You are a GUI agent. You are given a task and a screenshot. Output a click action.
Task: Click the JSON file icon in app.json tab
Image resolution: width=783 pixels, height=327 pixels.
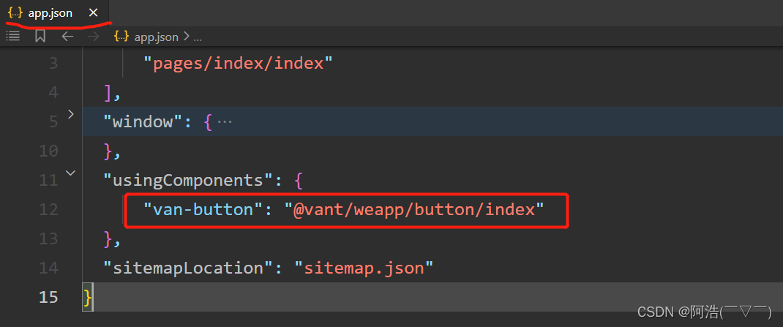15,12
